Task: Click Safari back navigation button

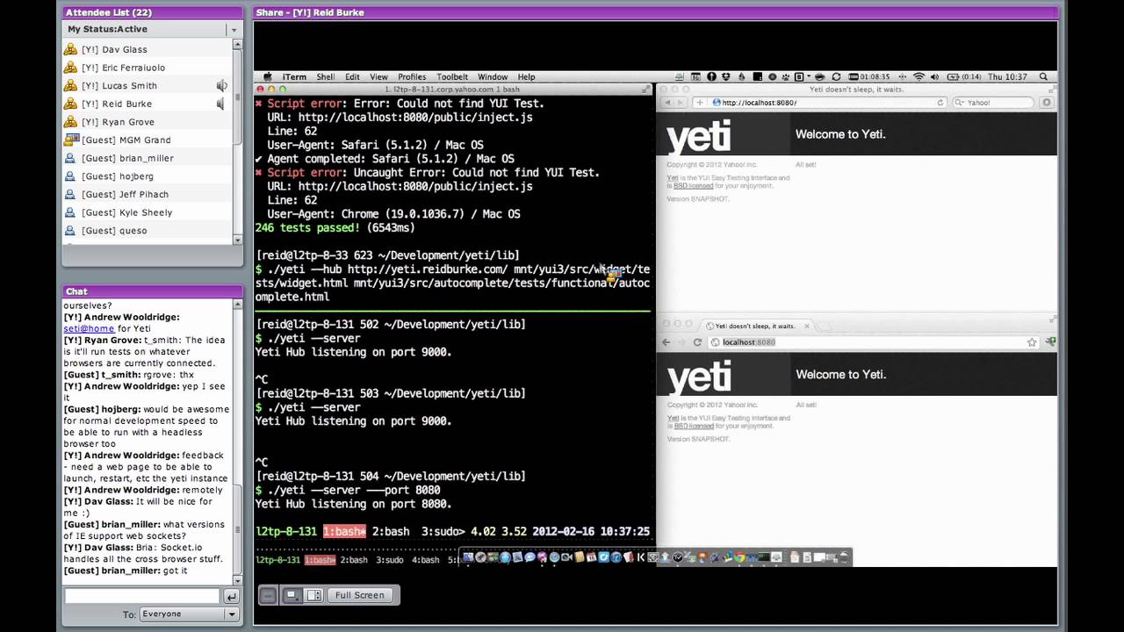Action: coord(667,103)
